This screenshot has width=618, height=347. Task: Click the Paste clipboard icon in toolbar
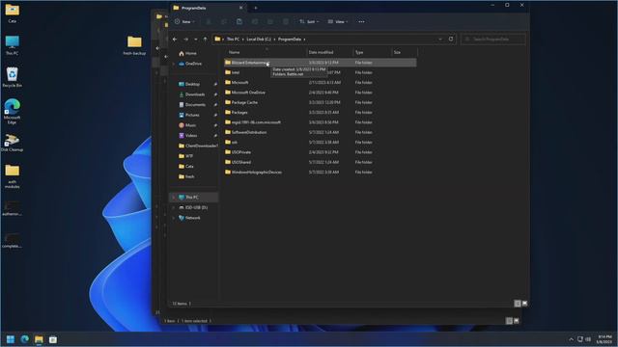point(239,21)
